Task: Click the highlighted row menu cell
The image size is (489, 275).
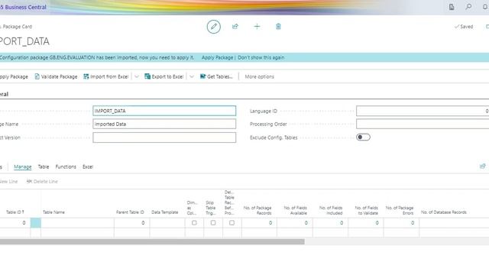Action: [x=36, y=223]
